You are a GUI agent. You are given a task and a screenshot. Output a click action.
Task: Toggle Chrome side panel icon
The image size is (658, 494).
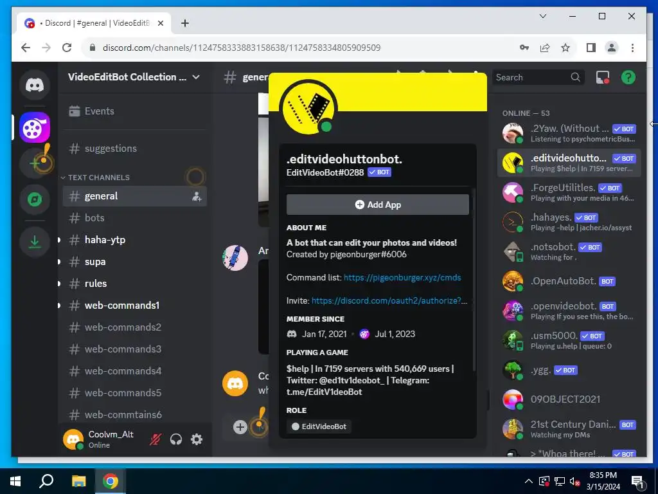point(591,48)
